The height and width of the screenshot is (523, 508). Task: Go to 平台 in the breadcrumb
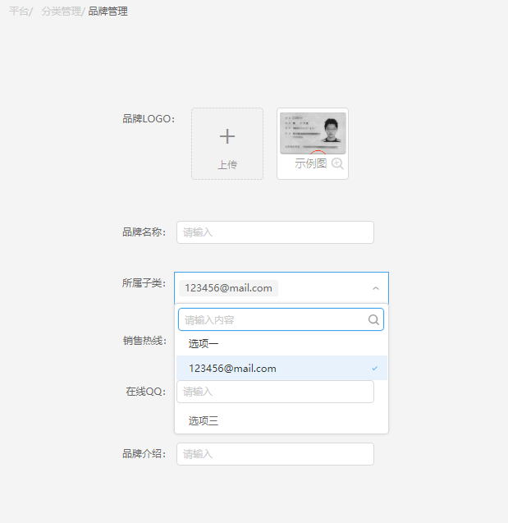[x=18, y=11]
